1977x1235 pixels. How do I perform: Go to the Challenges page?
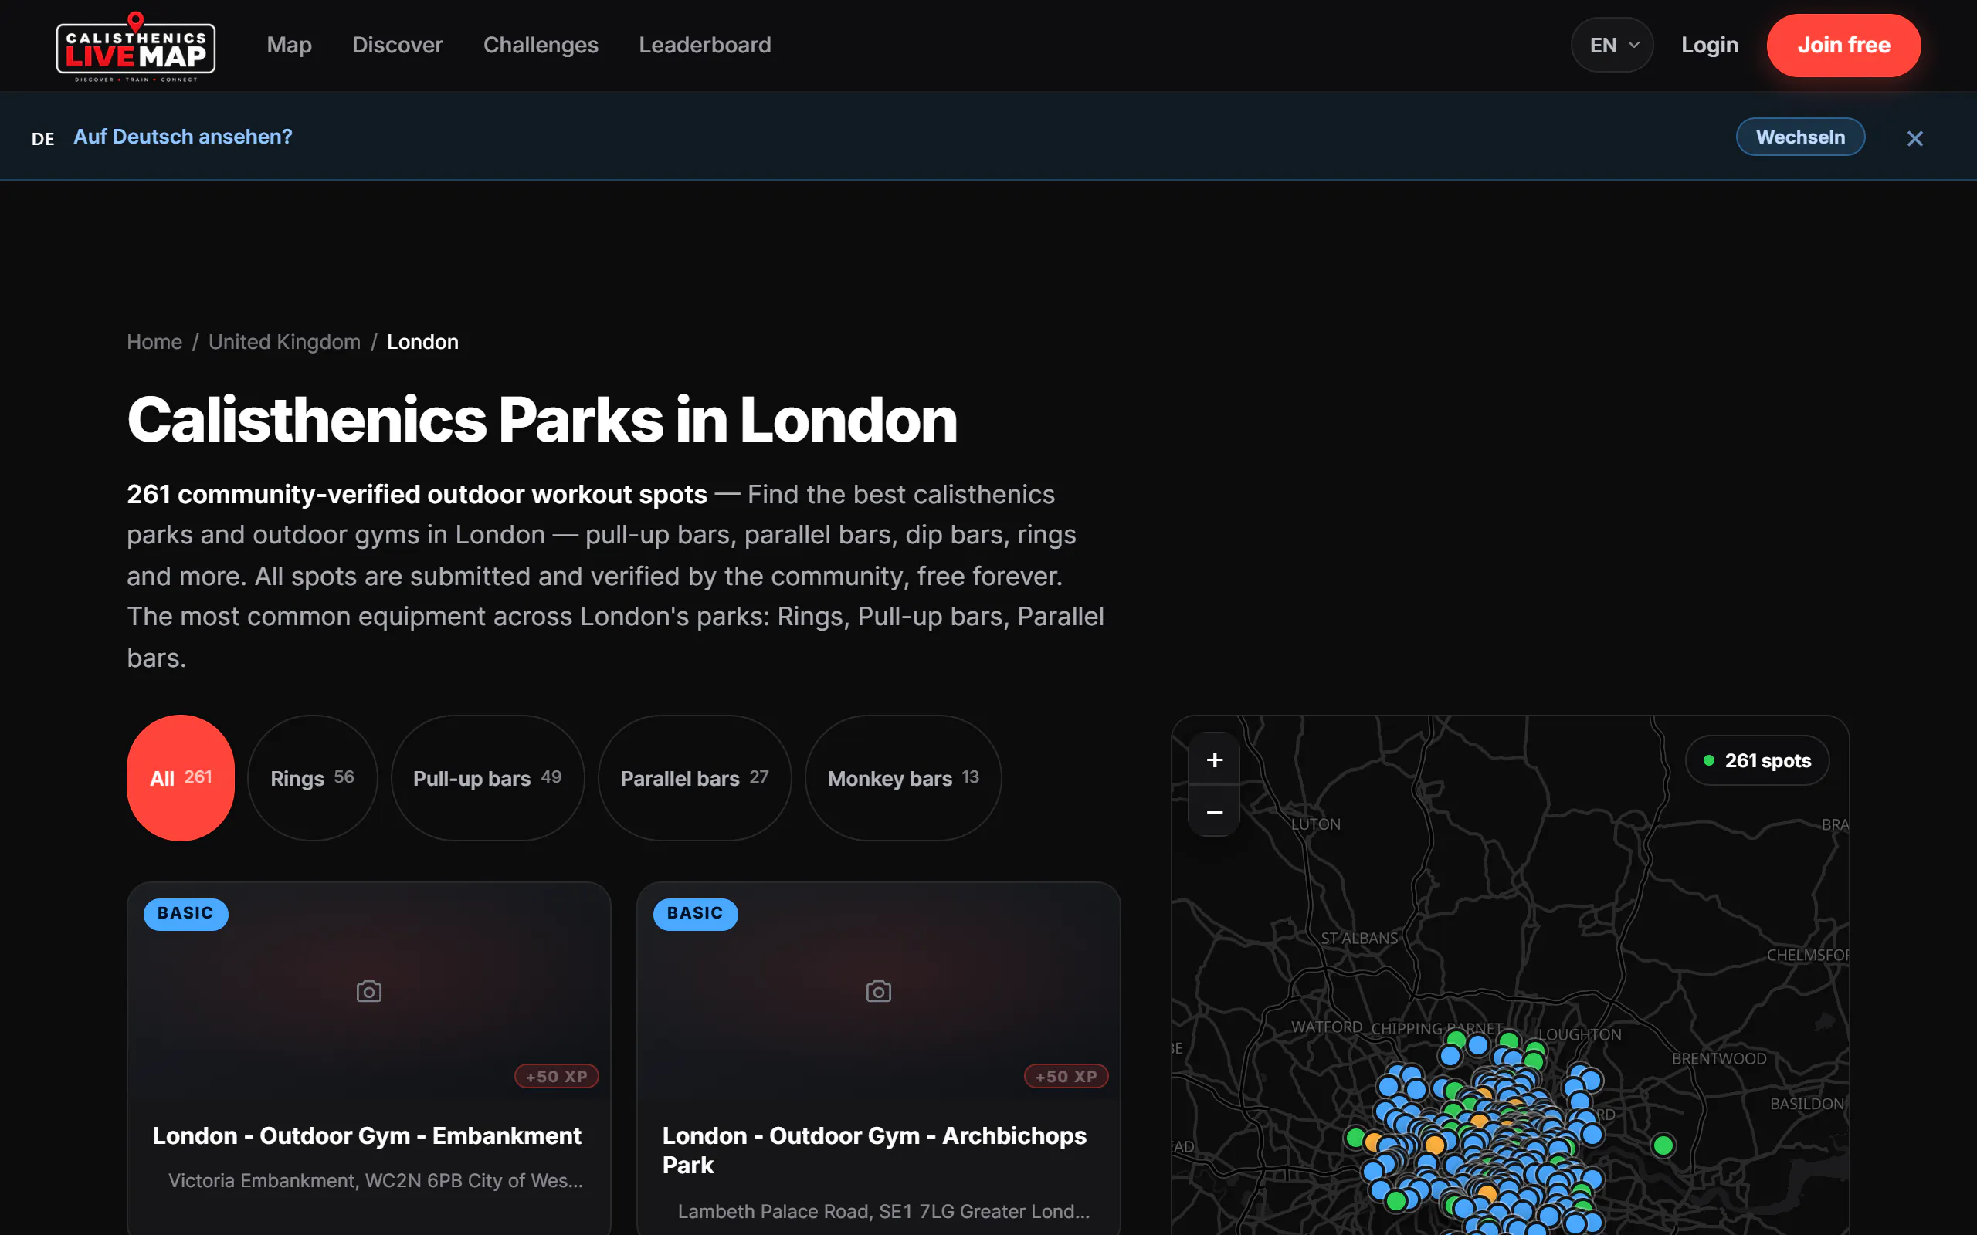coord(541,45)
